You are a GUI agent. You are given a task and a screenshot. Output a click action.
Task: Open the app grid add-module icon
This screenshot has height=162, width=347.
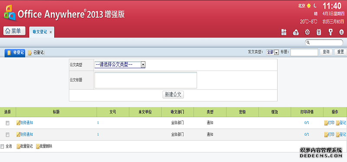[x=284, y=32]
